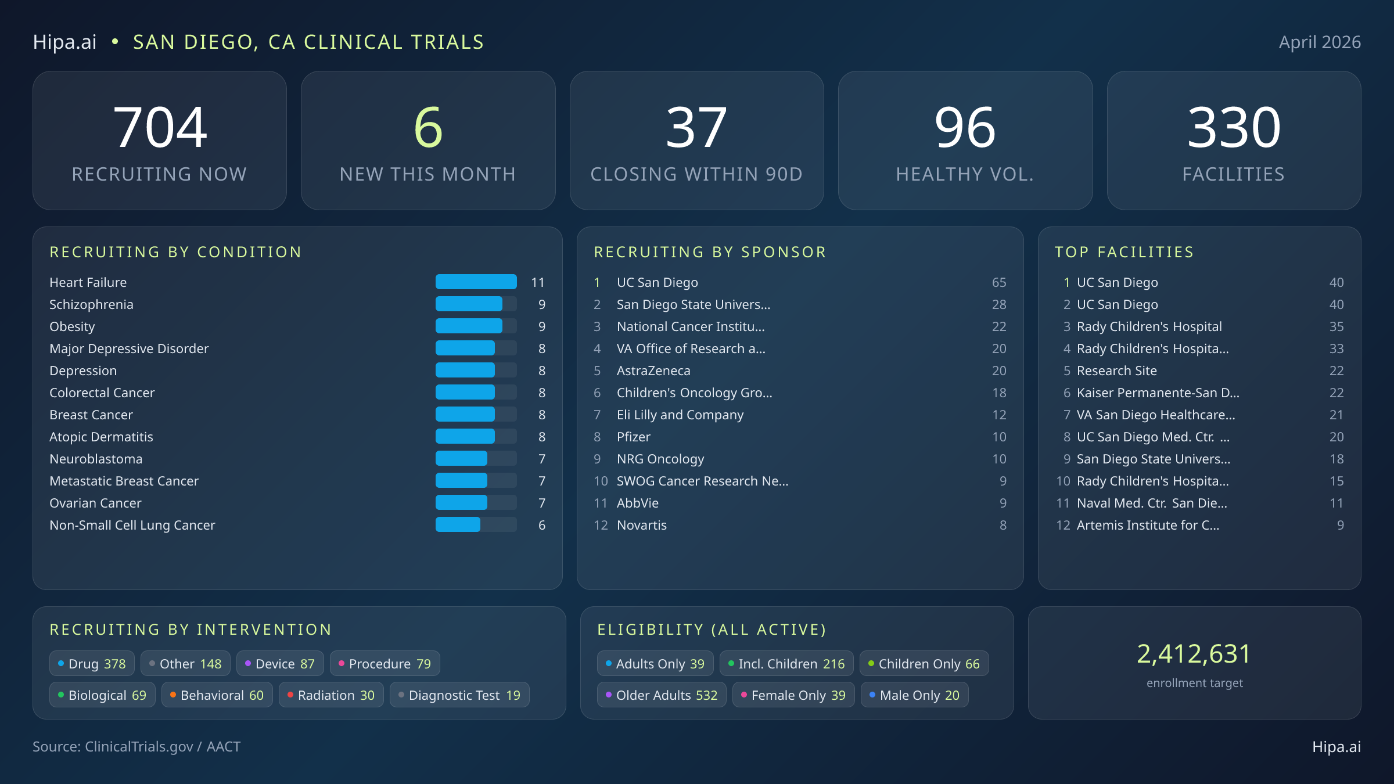Click the Atopic Dermatitis condition
This screenshot has height=784, width=1394.
297,437
